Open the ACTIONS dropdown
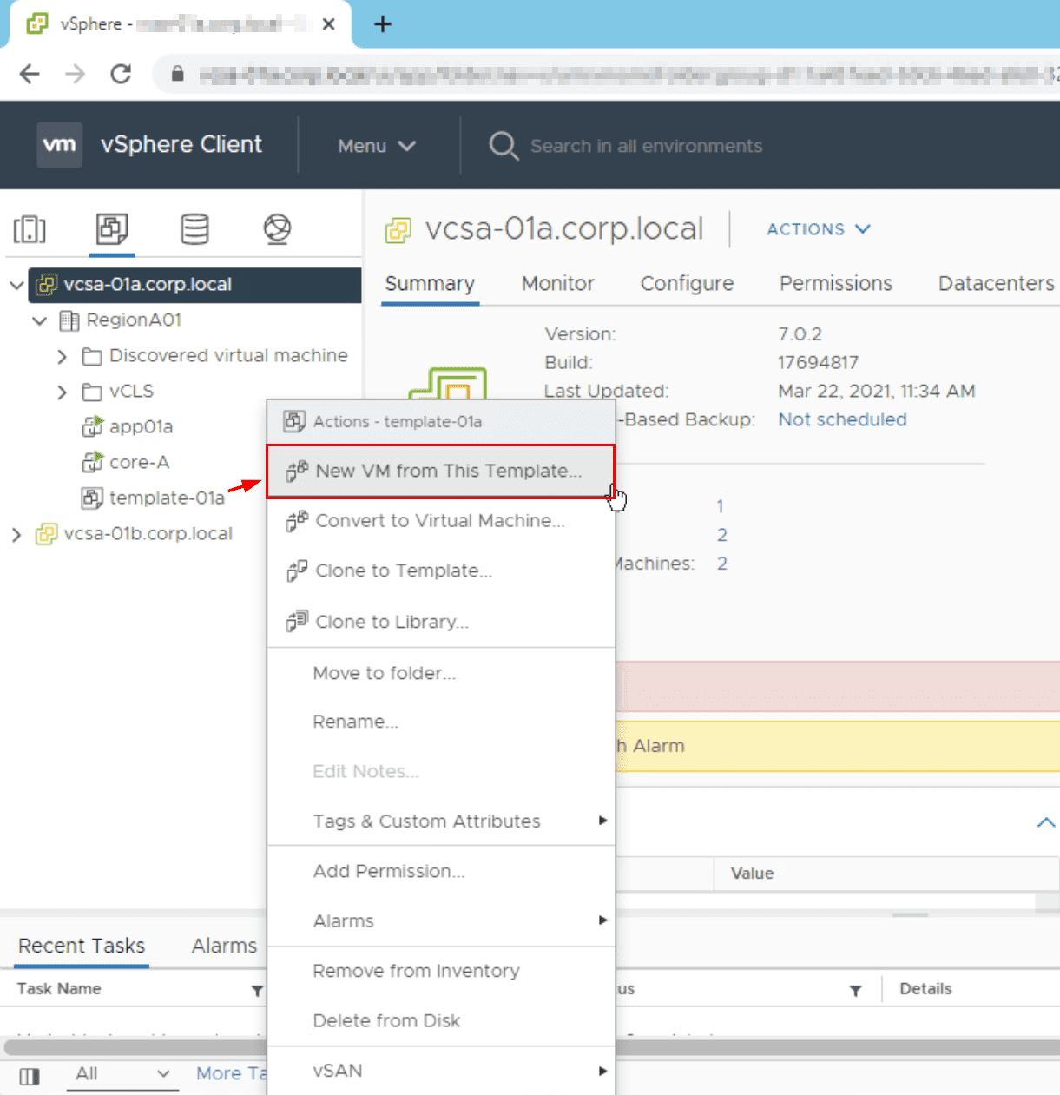The image size is (1060, 1095). [x=819, y=229]
